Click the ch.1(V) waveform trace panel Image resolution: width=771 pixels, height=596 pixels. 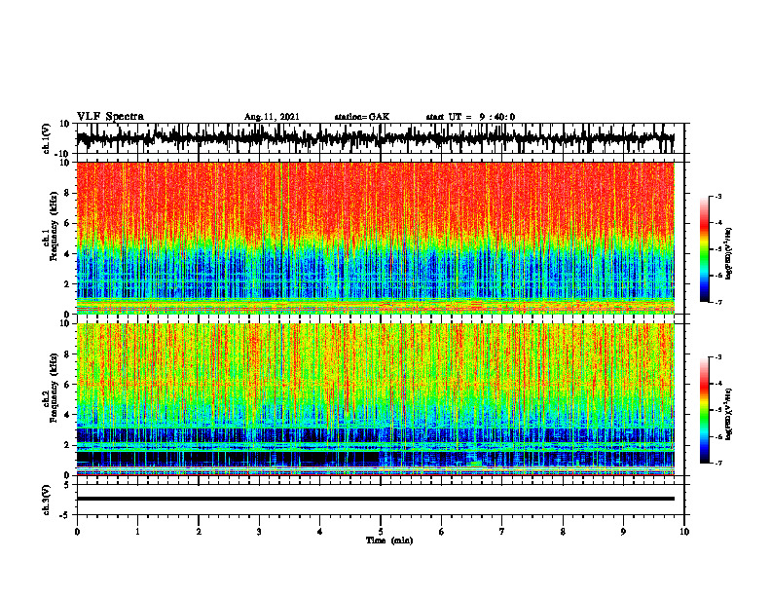[381, 138]
